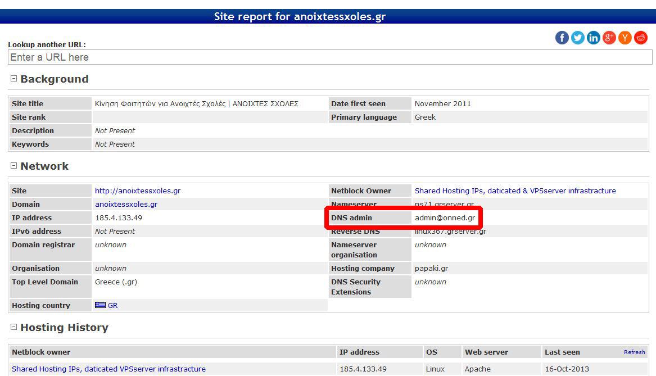Share the report on Hacker News
Viewport: 656px width, 376px height.
coord(625,38)
